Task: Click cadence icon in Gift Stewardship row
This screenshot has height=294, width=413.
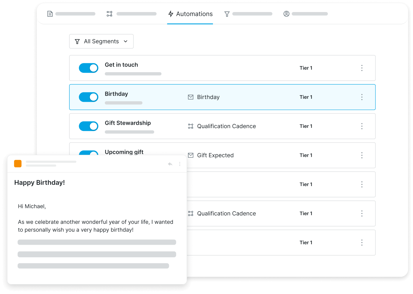Action: [191, 126]
